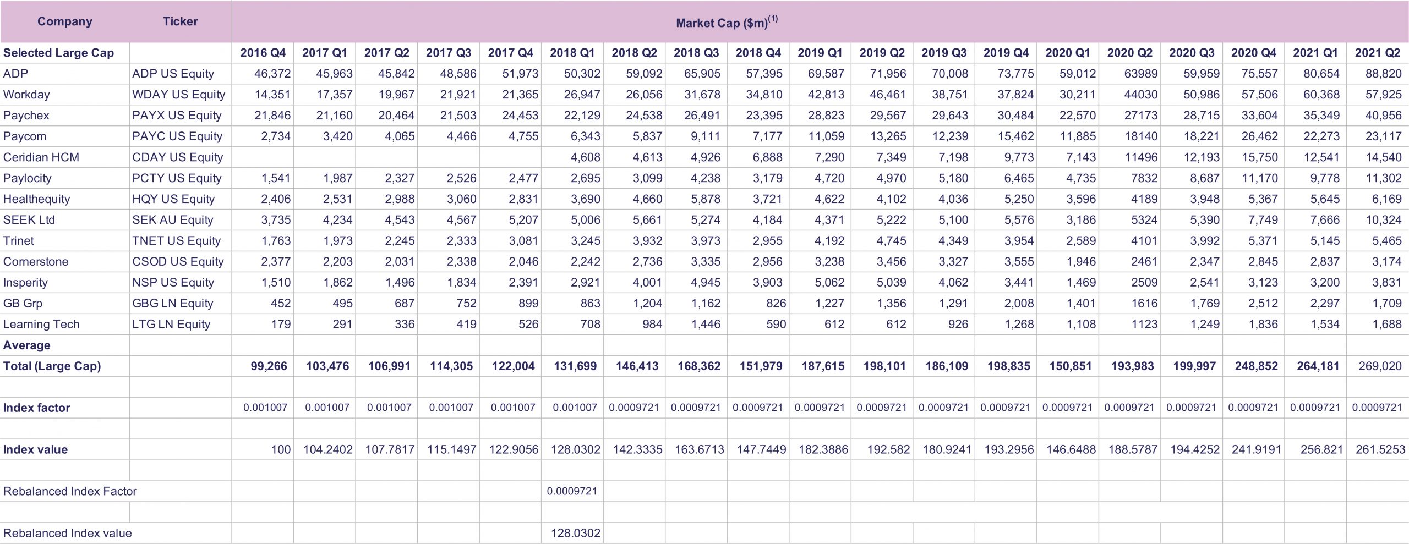This screenshot has height=544, width=1409.
Task: Select the Trinet row label
Action: coord(18,241)
